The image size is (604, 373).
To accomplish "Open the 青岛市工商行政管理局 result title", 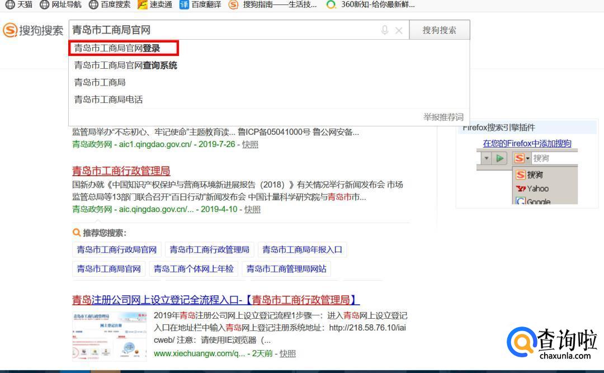I will coord(121,171).
